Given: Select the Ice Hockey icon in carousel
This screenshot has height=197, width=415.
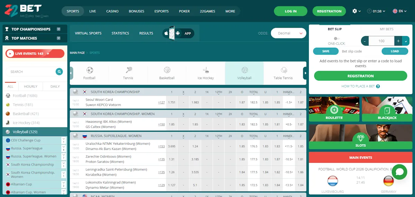Looking at the screenshot, I should coord(206,70).
